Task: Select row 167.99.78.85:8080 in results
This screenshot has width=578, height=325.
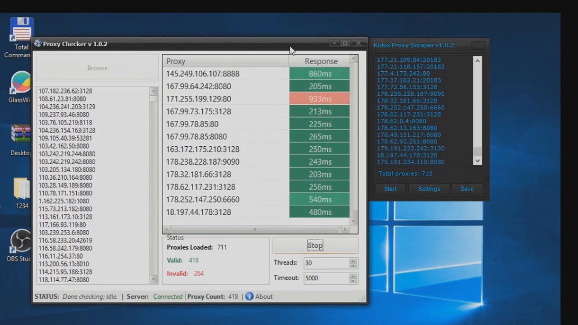Action: (x=256, y=137)
